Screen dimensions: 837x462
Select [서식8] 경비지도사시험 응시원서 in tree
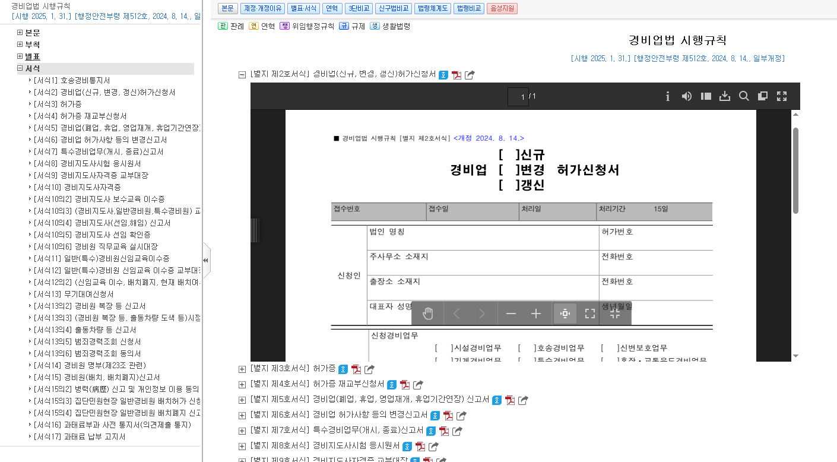pyautogui.click(x=87, y=163)
